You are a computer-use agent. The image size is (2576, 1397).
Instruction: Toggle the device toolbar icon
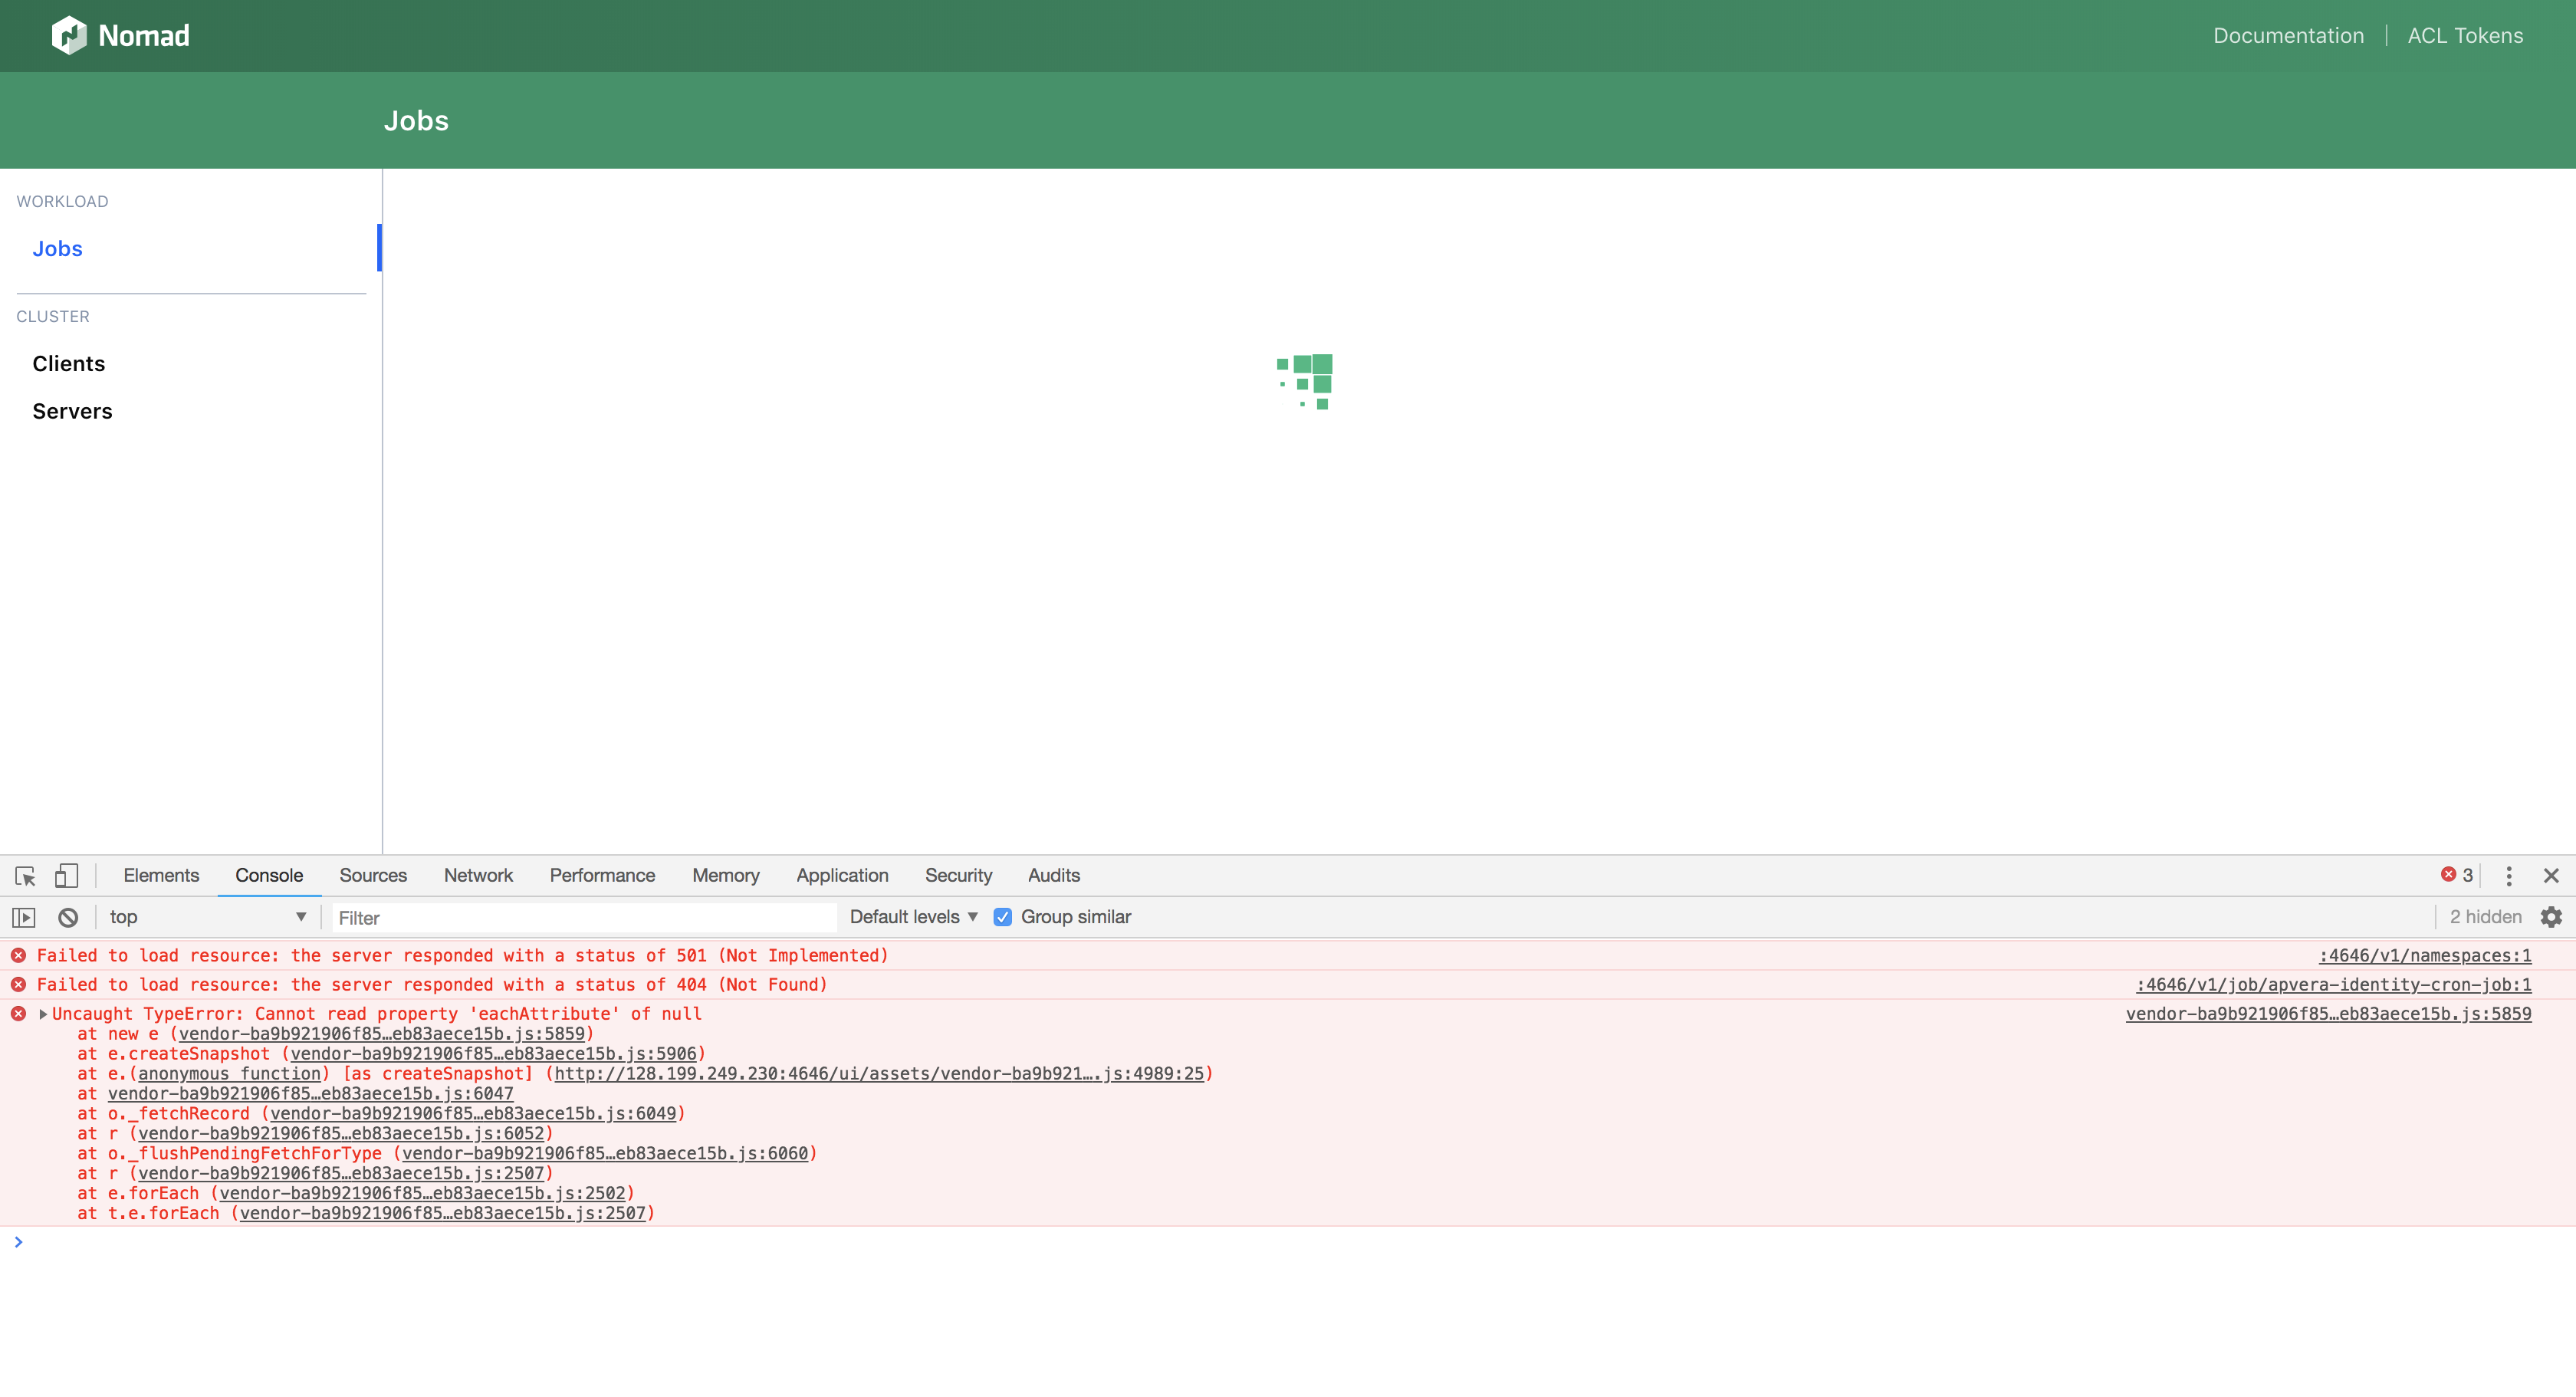(66, 876)
